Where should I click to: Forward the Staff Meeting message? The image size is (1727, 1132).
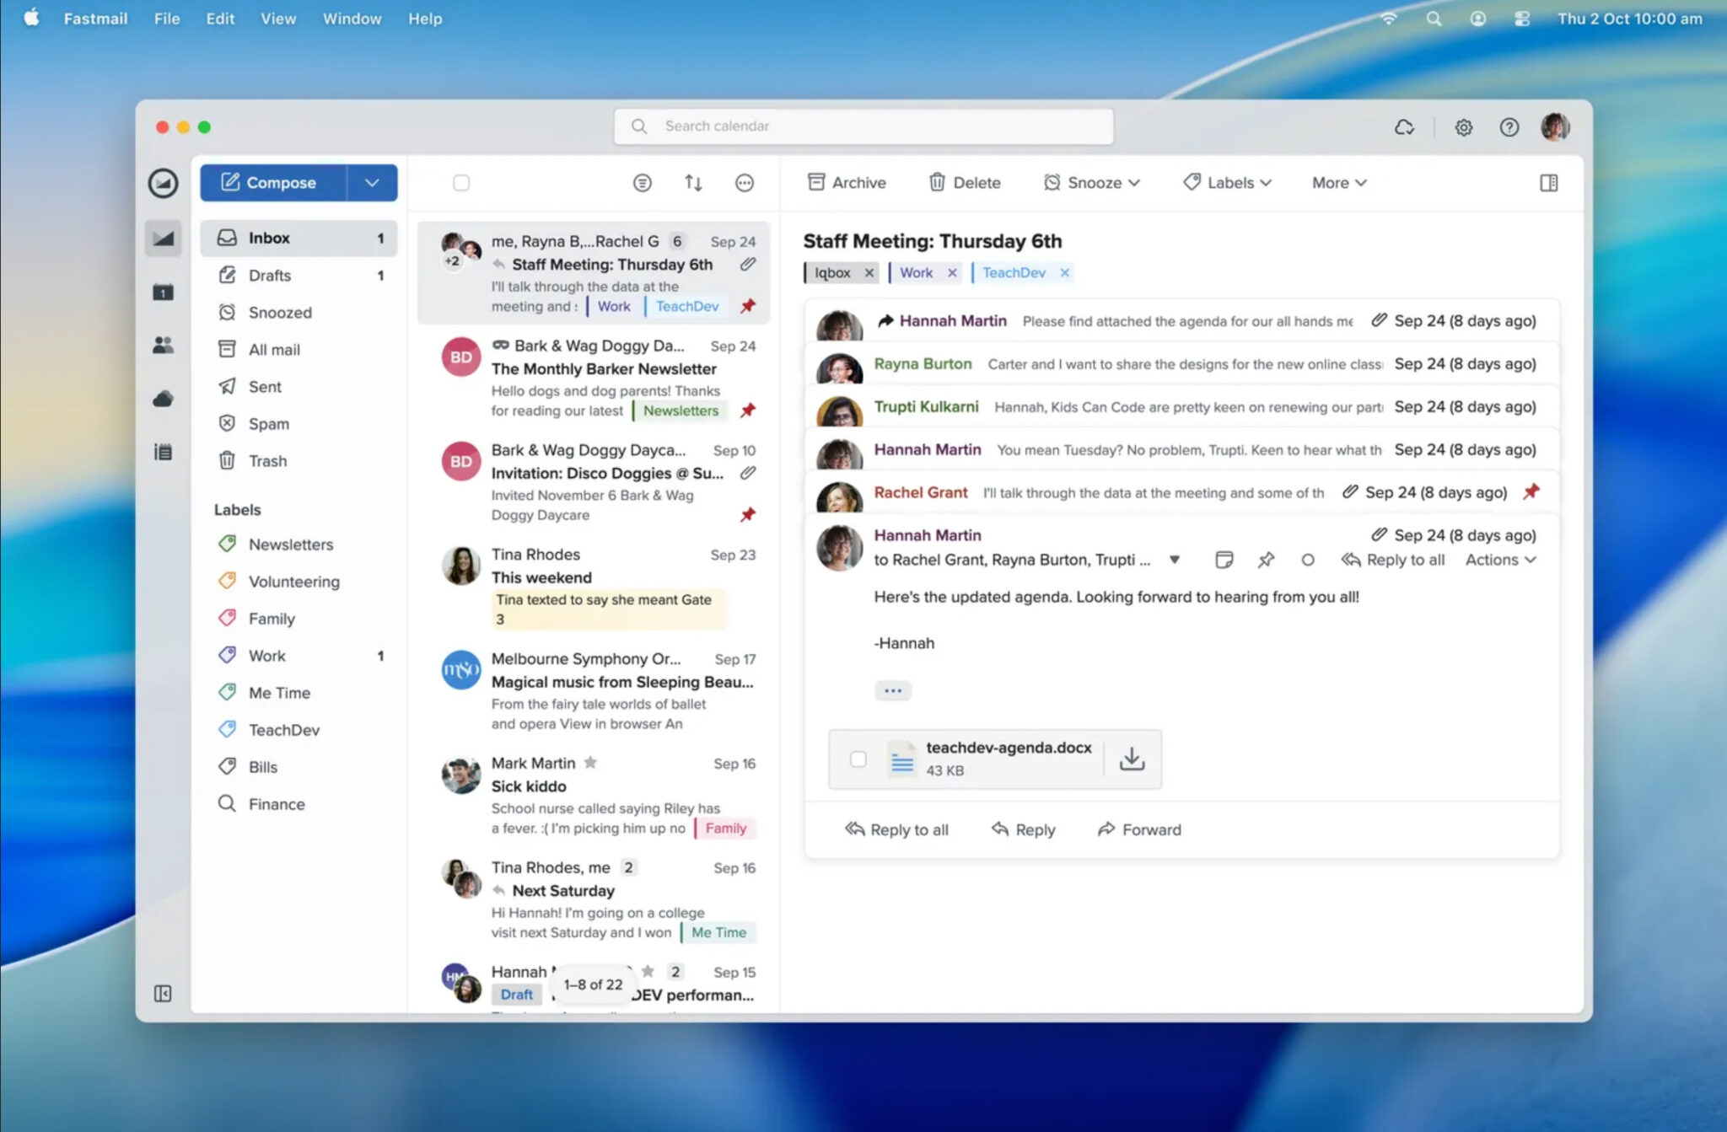tap(1138, 829)
